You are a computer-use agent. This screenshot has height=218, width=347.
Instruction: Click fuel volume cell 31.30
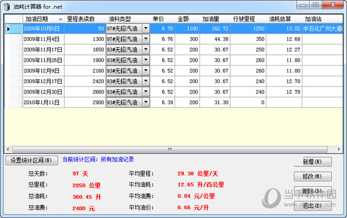(x=215, y=103)
